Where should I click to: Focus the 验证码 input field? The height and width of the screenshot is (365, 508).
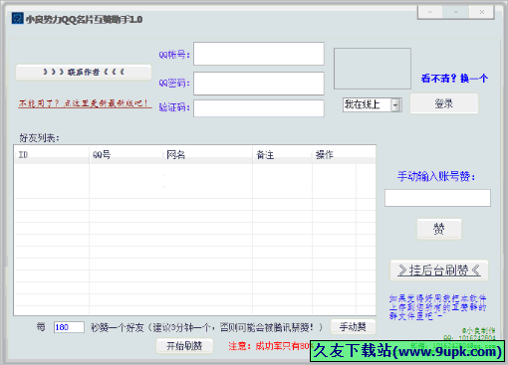pos(259,108)
